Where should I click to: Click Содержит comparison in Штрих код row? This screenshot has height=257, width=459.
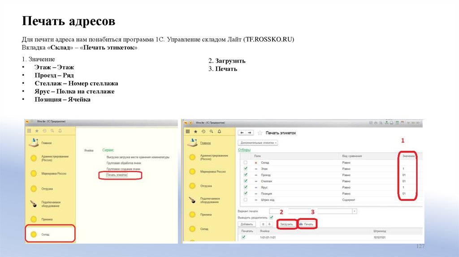point(348,200)
